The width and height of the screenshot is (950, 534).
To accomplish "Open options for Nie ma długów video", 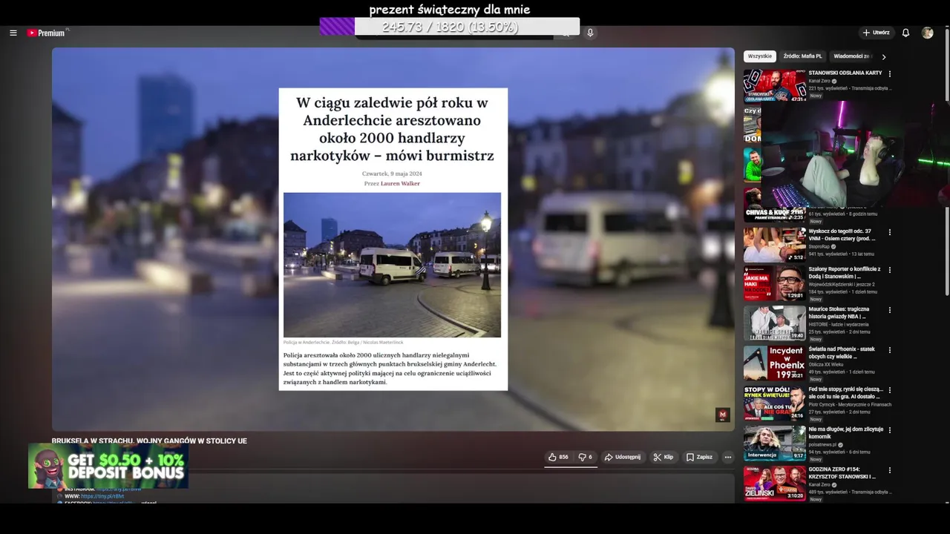I will [890, 430].
